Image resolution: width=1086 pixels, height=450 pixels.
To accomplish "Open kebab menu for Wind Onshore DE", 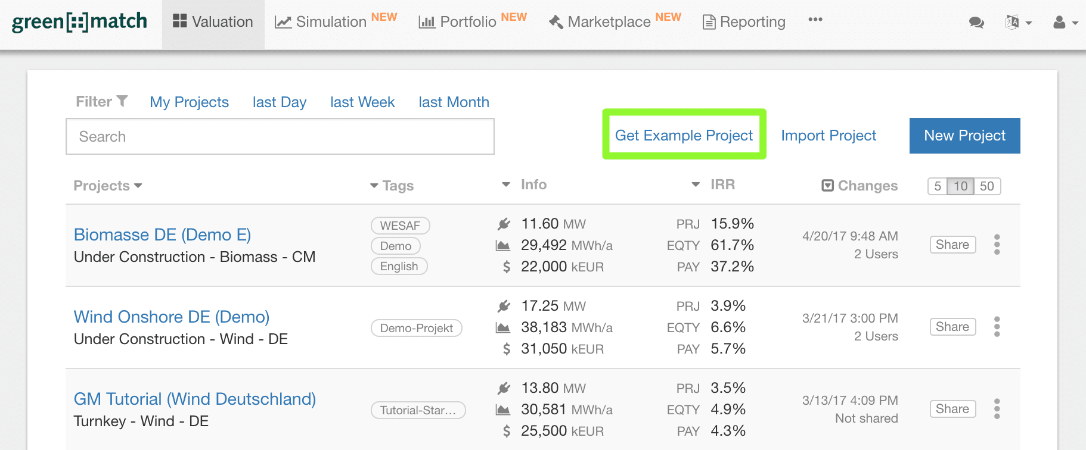I will pyautogui.click(x=997, y=327).
